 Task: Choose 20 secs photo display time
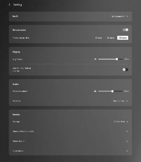[110, 38]
